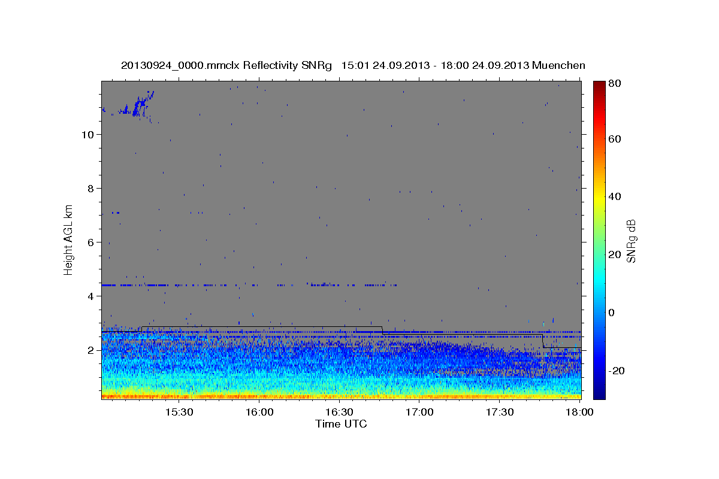This screenshot has width=719, height=479.
Task: Click the height tick label 6
Action: 91,242
